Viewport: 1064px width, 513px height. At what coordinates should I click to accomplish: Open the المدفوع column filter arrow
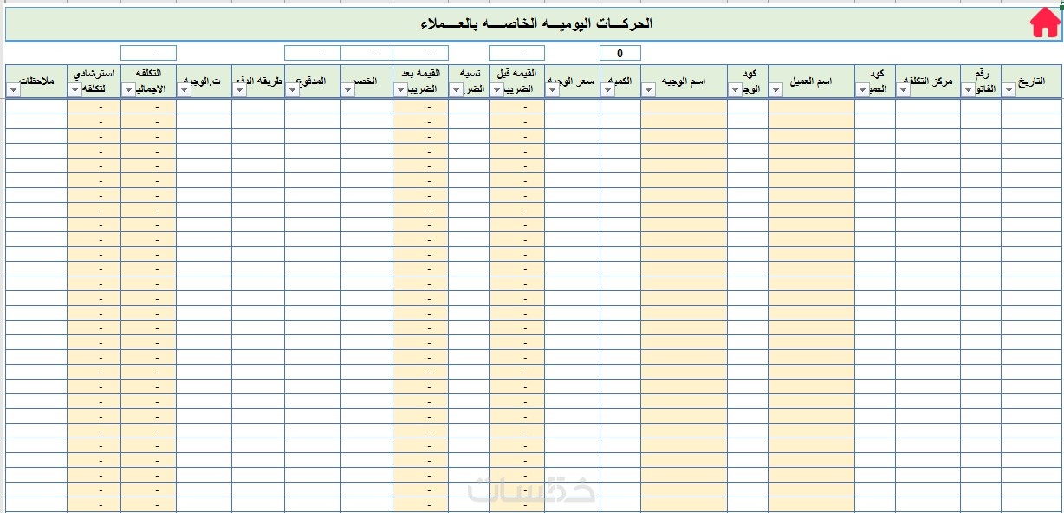click(x=292, y=89)
